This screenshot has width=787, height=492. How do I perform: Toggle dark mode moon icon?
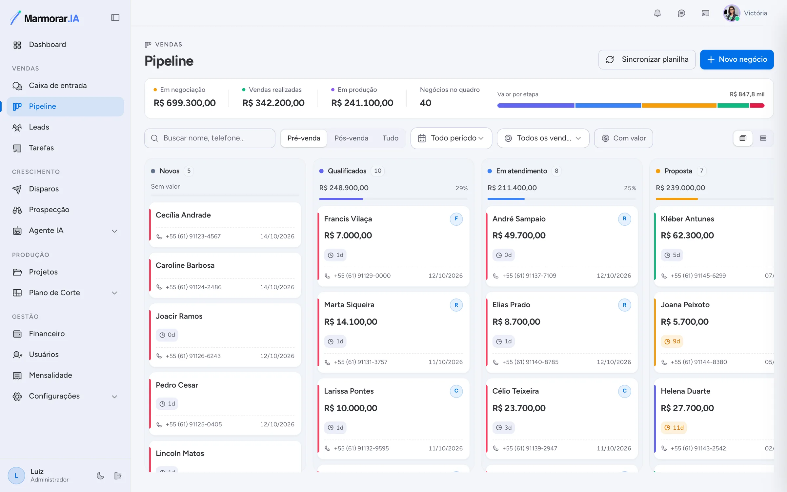point(100,476)
